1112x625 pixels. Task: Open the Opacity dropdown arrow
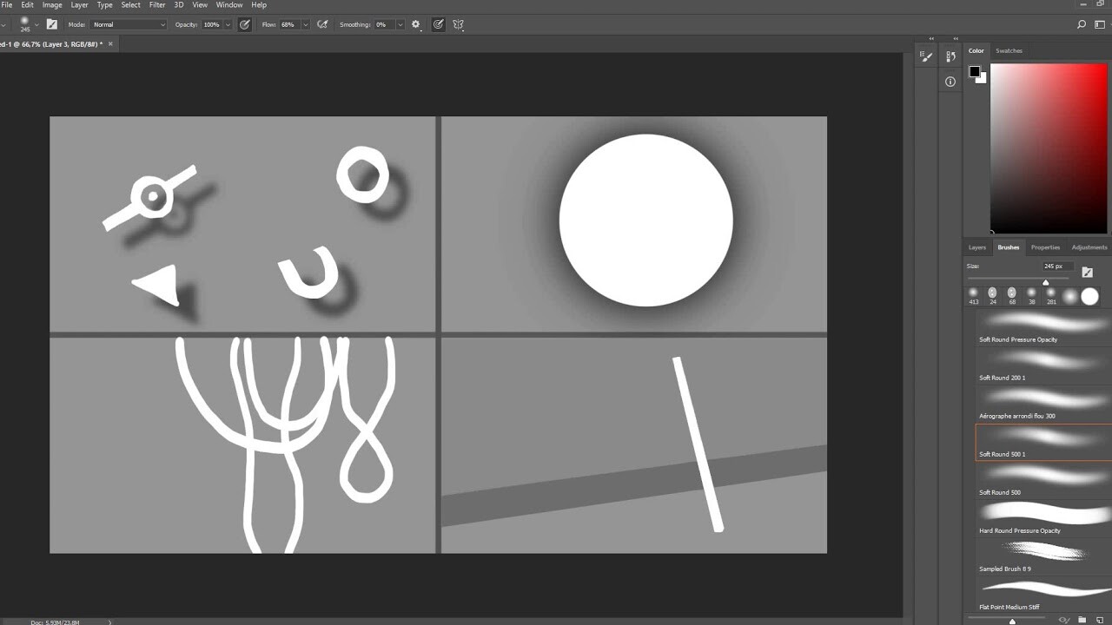(x=228, y=24)
